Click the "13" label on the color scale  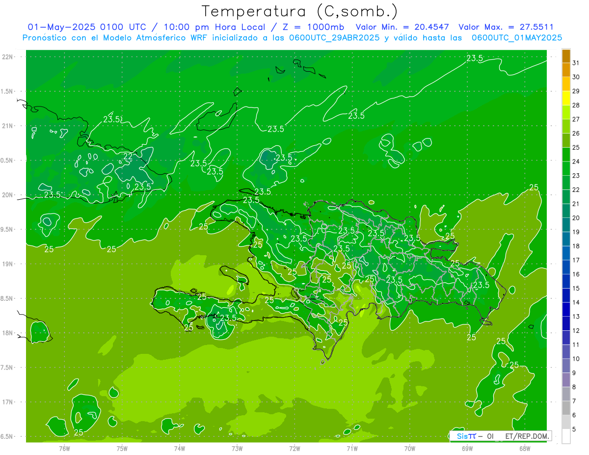pyautogui.click(x=576, y=316)
